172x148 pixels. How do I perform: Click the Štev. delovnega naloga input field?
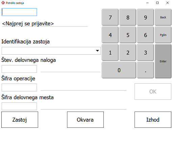[19, 69]
